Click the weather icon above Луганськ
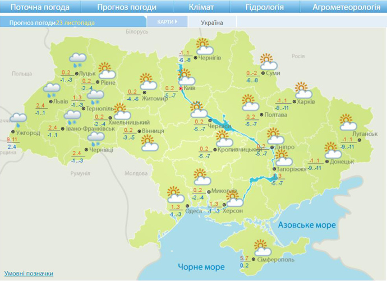Viewport: 387px width, 281px height. [348, 122]
